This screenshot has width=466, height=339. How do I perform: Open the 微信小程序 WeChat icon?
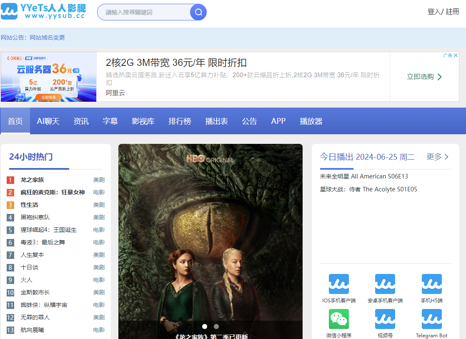tap(339, 319)
